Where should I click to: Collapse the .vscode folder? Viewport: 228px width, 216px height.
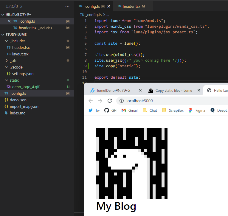[x=7, y=67]
